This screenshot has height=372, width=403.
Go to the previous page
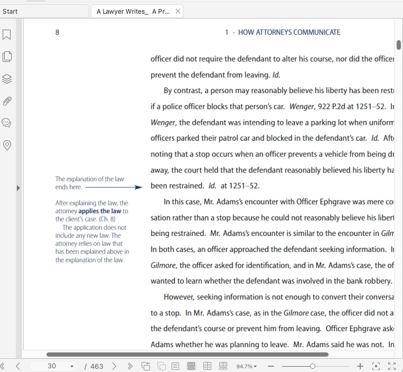point(18,366)
